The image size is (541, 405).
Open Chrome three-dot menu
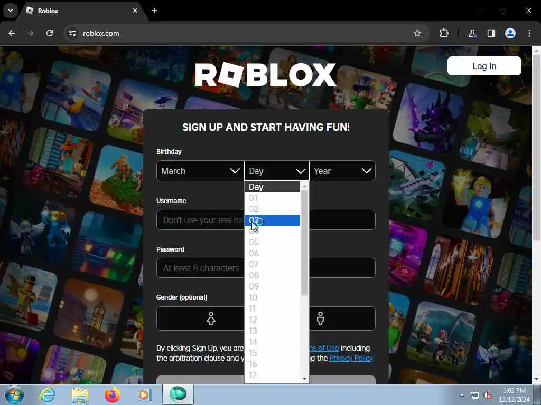pyautogui.click(x=529, y=33)
